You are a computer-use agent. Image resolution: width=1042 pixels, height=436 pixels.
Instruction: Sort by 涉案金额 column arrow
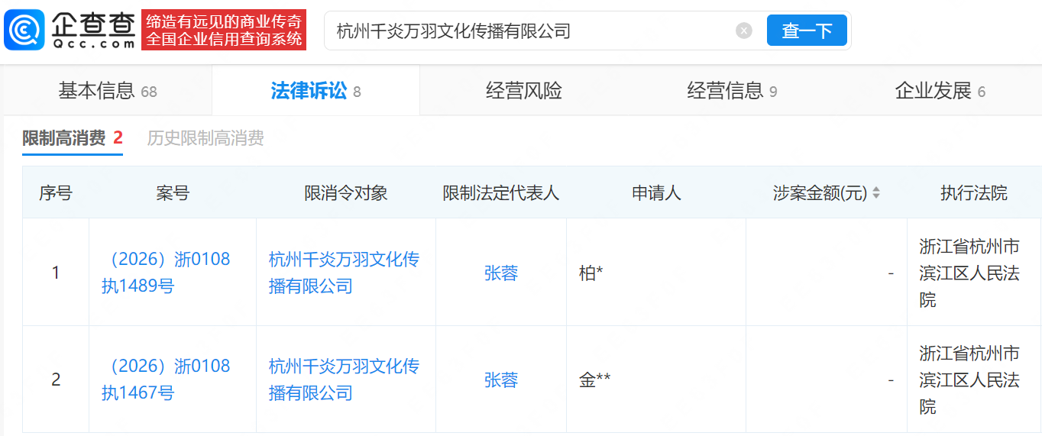[x=875, y=193]
